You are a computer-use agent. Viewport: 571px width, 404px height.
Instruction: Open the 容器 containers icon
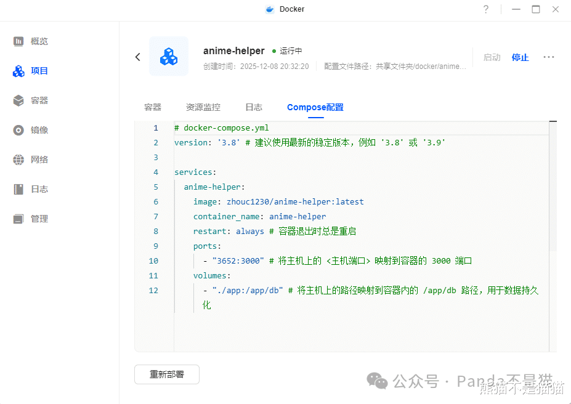click(x=18, y=100)
